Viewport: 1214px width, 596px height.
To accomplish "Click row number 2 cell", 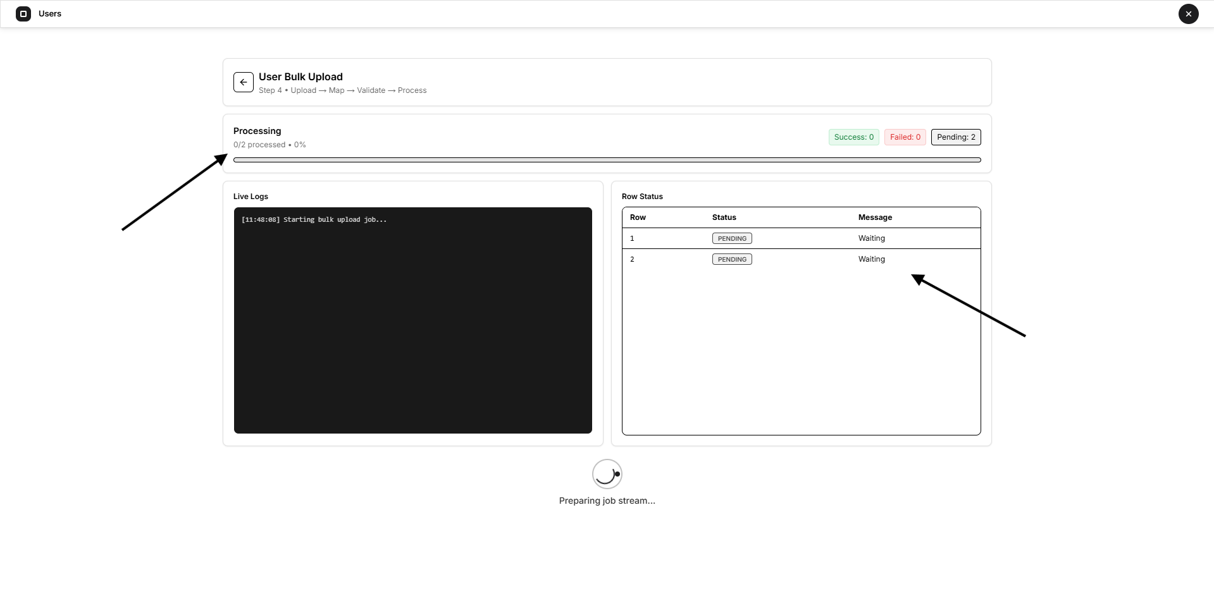I will click(632, 259).
